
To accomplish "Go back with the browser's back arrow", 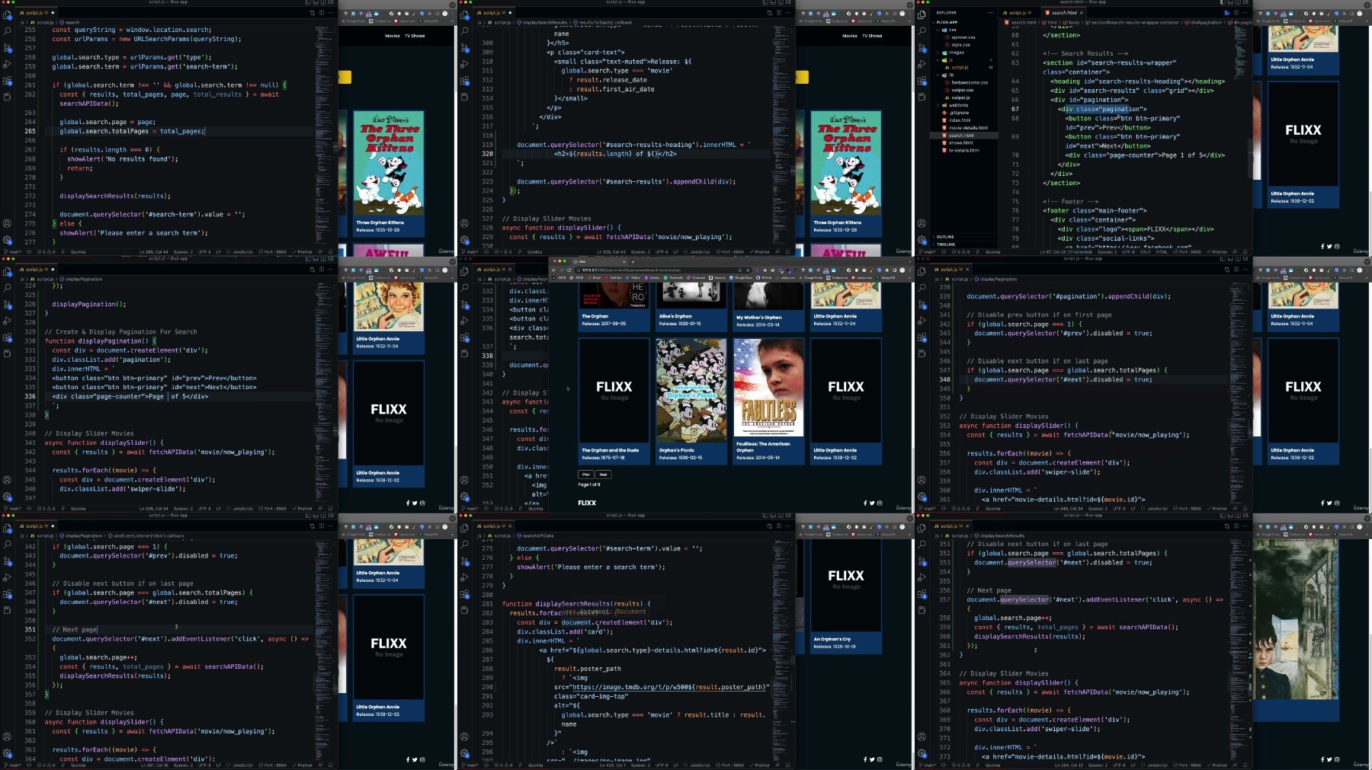I will 554,270.
